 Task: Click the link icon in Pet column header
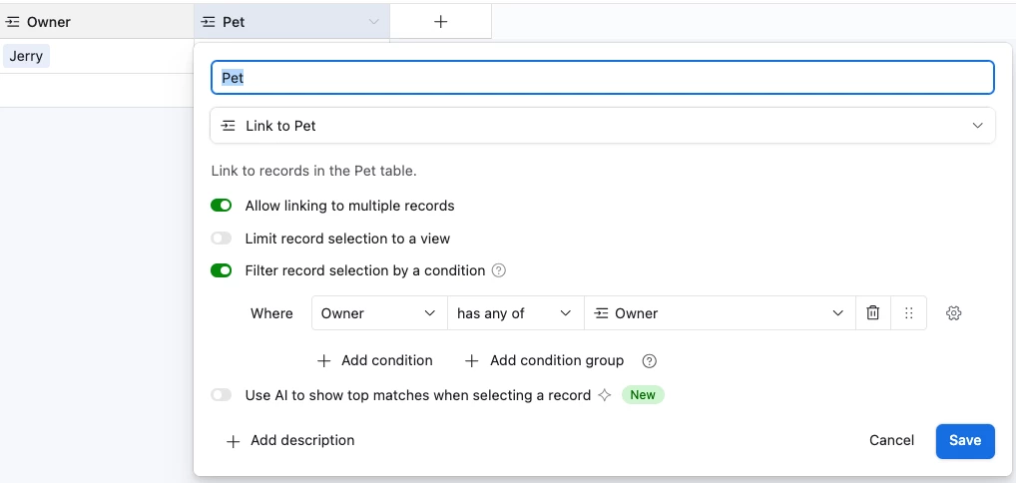(x=208, y=21)
